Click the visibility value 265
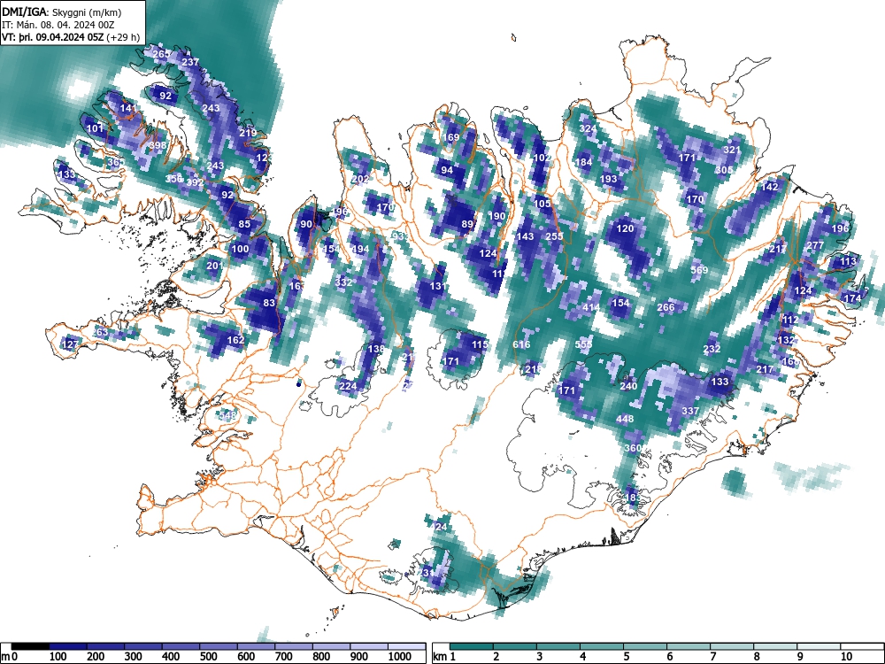 [x=161, y=54]
